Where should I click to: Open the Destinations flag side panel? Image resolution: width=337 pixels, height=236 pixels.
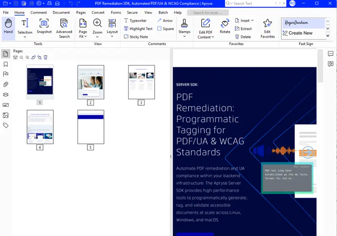pos(6,74)
